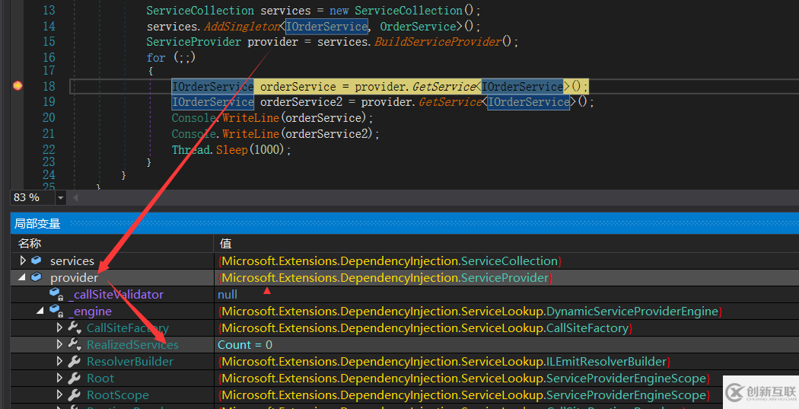799x409 pixels.
Task: Click the CallSiteFactory wrench icon
Action: pos(75,328)
